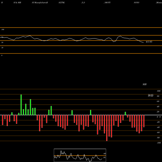This screenshot has width=162, height=162.
Task: Click the longest red MR bar near -100
Action: (107, 128)
